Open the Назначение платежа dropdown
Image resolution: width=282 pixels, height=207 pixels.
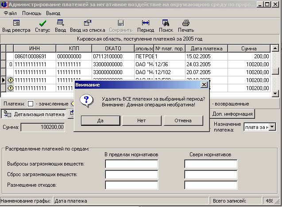click(x=272, y=127)
